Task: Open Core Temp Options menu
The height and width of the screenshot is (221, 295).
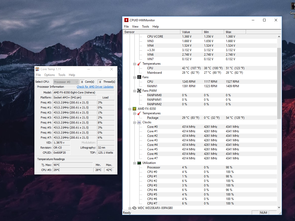Action: coord(50,75)
